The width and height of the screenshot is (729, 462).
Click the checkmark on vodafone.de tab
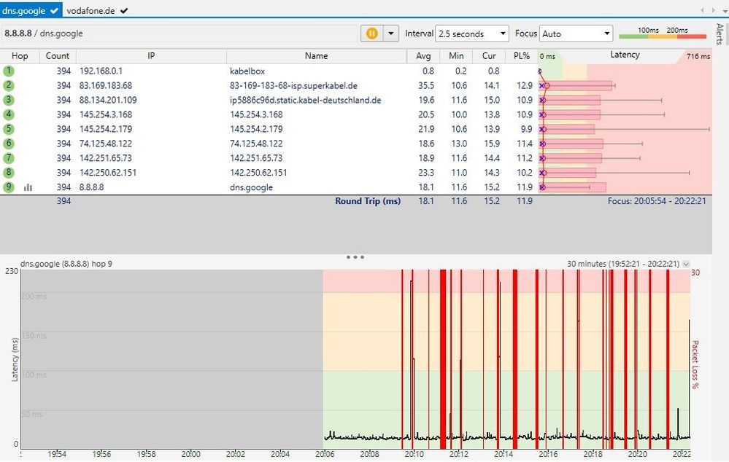124,11
